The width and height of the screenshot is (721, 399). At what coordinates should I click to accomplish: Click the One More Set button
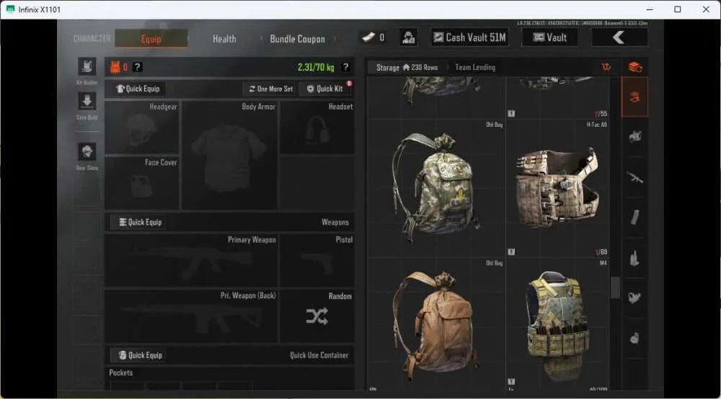(271, 89)
